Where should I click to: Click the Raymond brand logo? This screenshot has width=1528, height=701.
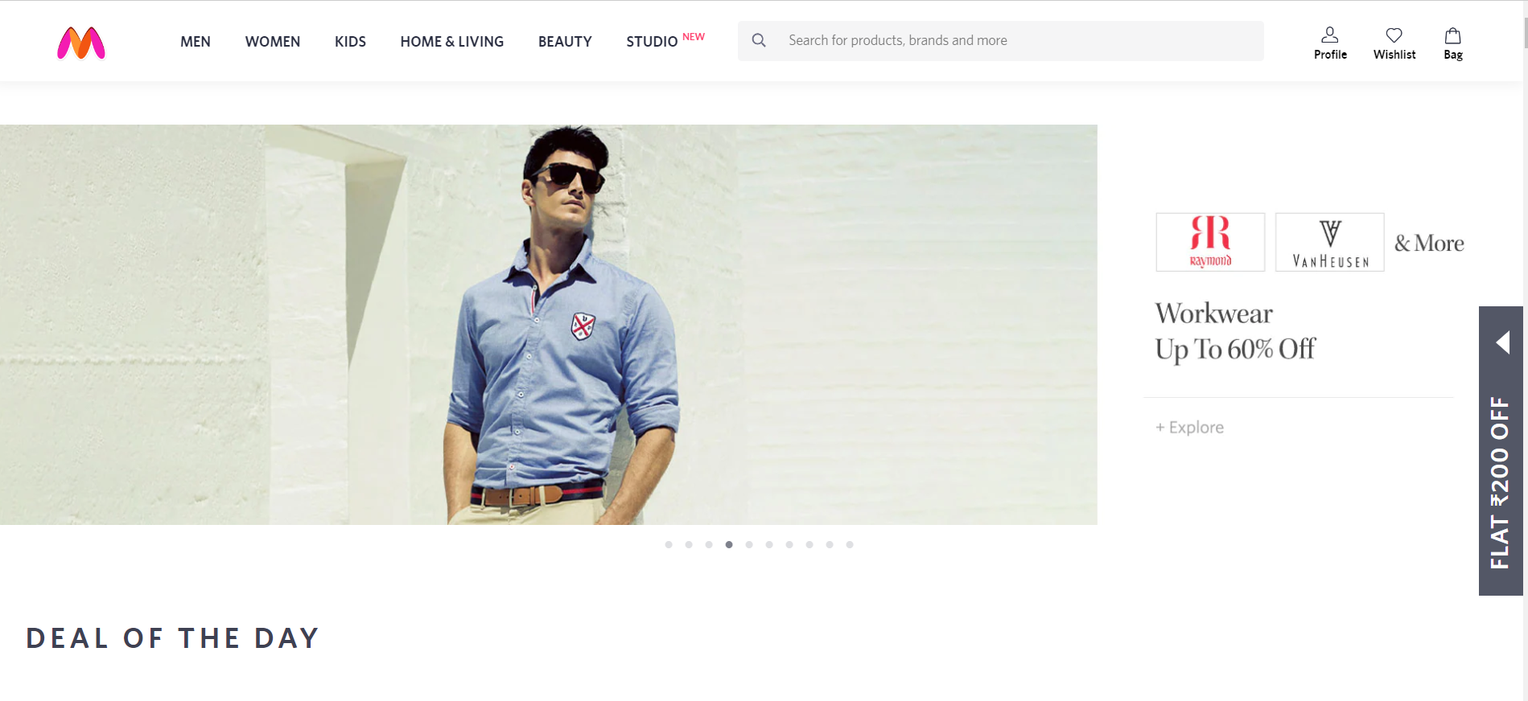click(x=1210, y=242)
